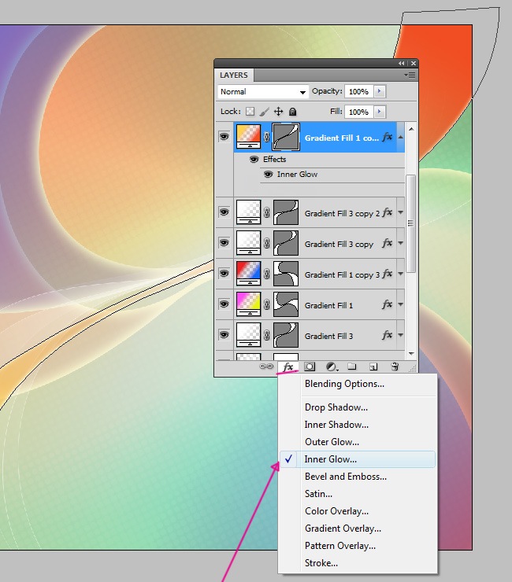Hide the Gradient Fill 3 layer

coord(224,335)
